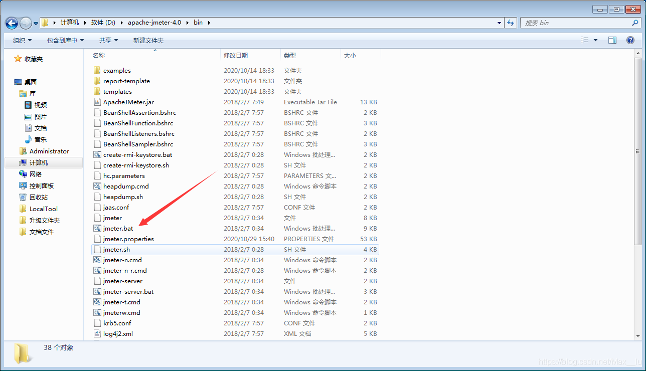Viewport: 646px width, 371px height.
Task: Select the log4j2.xml file icon
Action: (x=97, y=333)
